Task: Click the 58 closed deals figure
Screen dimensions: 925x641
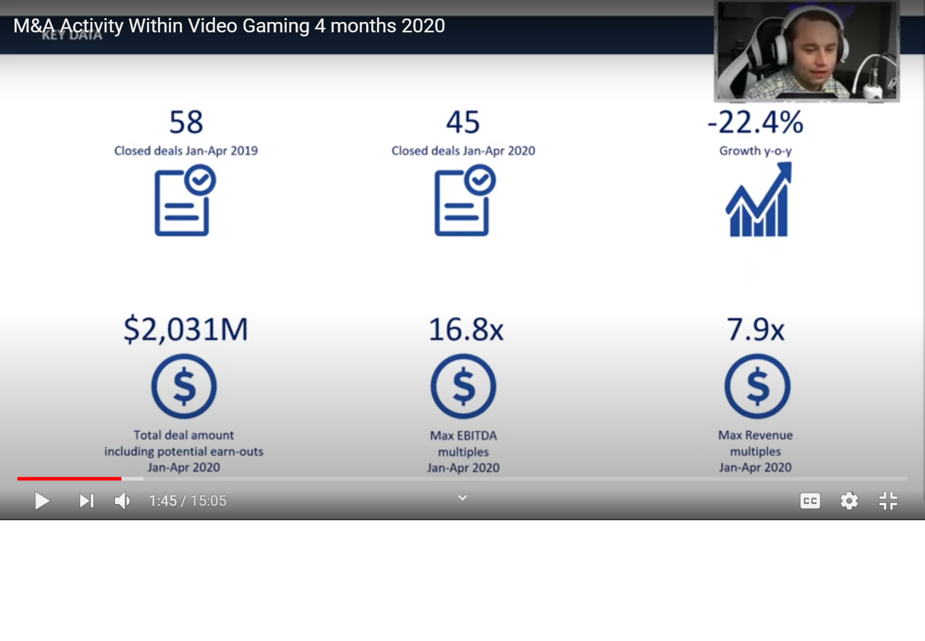Action: point(186,122)
